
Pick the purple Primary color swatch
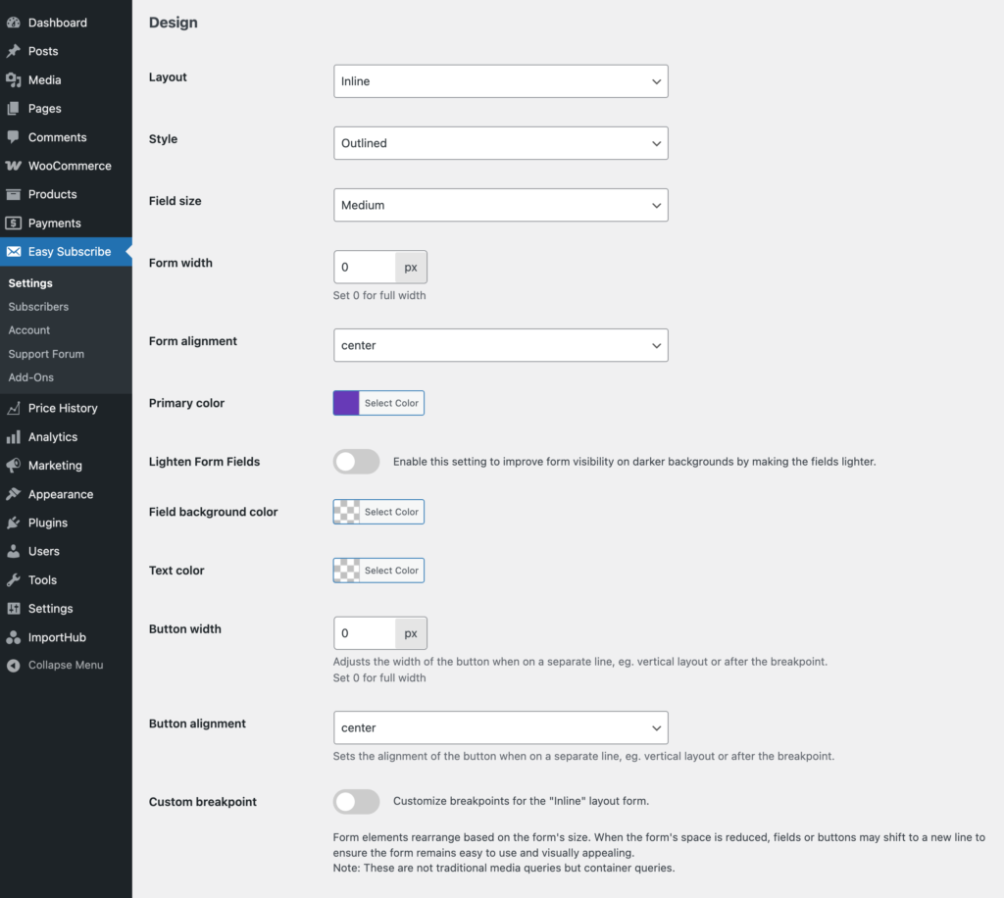tap(346, 403)
